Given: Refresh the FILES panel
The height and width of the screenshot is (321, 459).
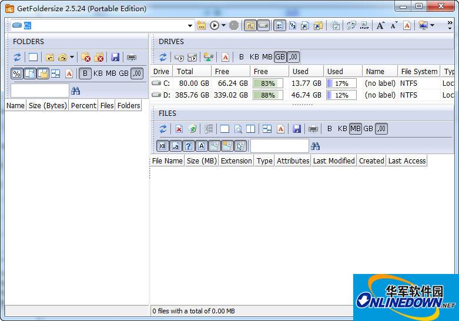Looking at the screenshot, I should click(163, 129).
